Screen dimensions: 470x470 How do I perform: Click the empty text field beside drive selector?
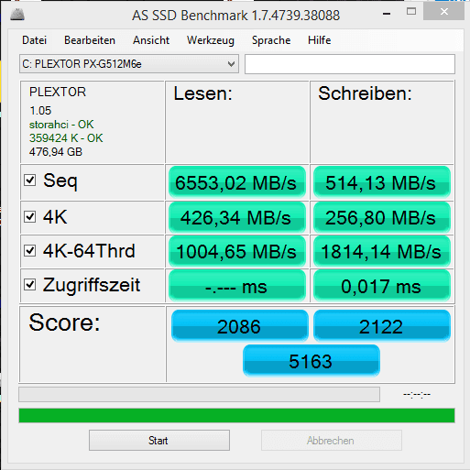pyautogui.click(x=350, y=64)
